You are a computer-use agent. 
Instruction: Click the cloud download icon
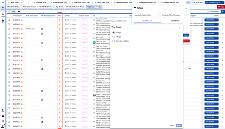click(19, 11)
